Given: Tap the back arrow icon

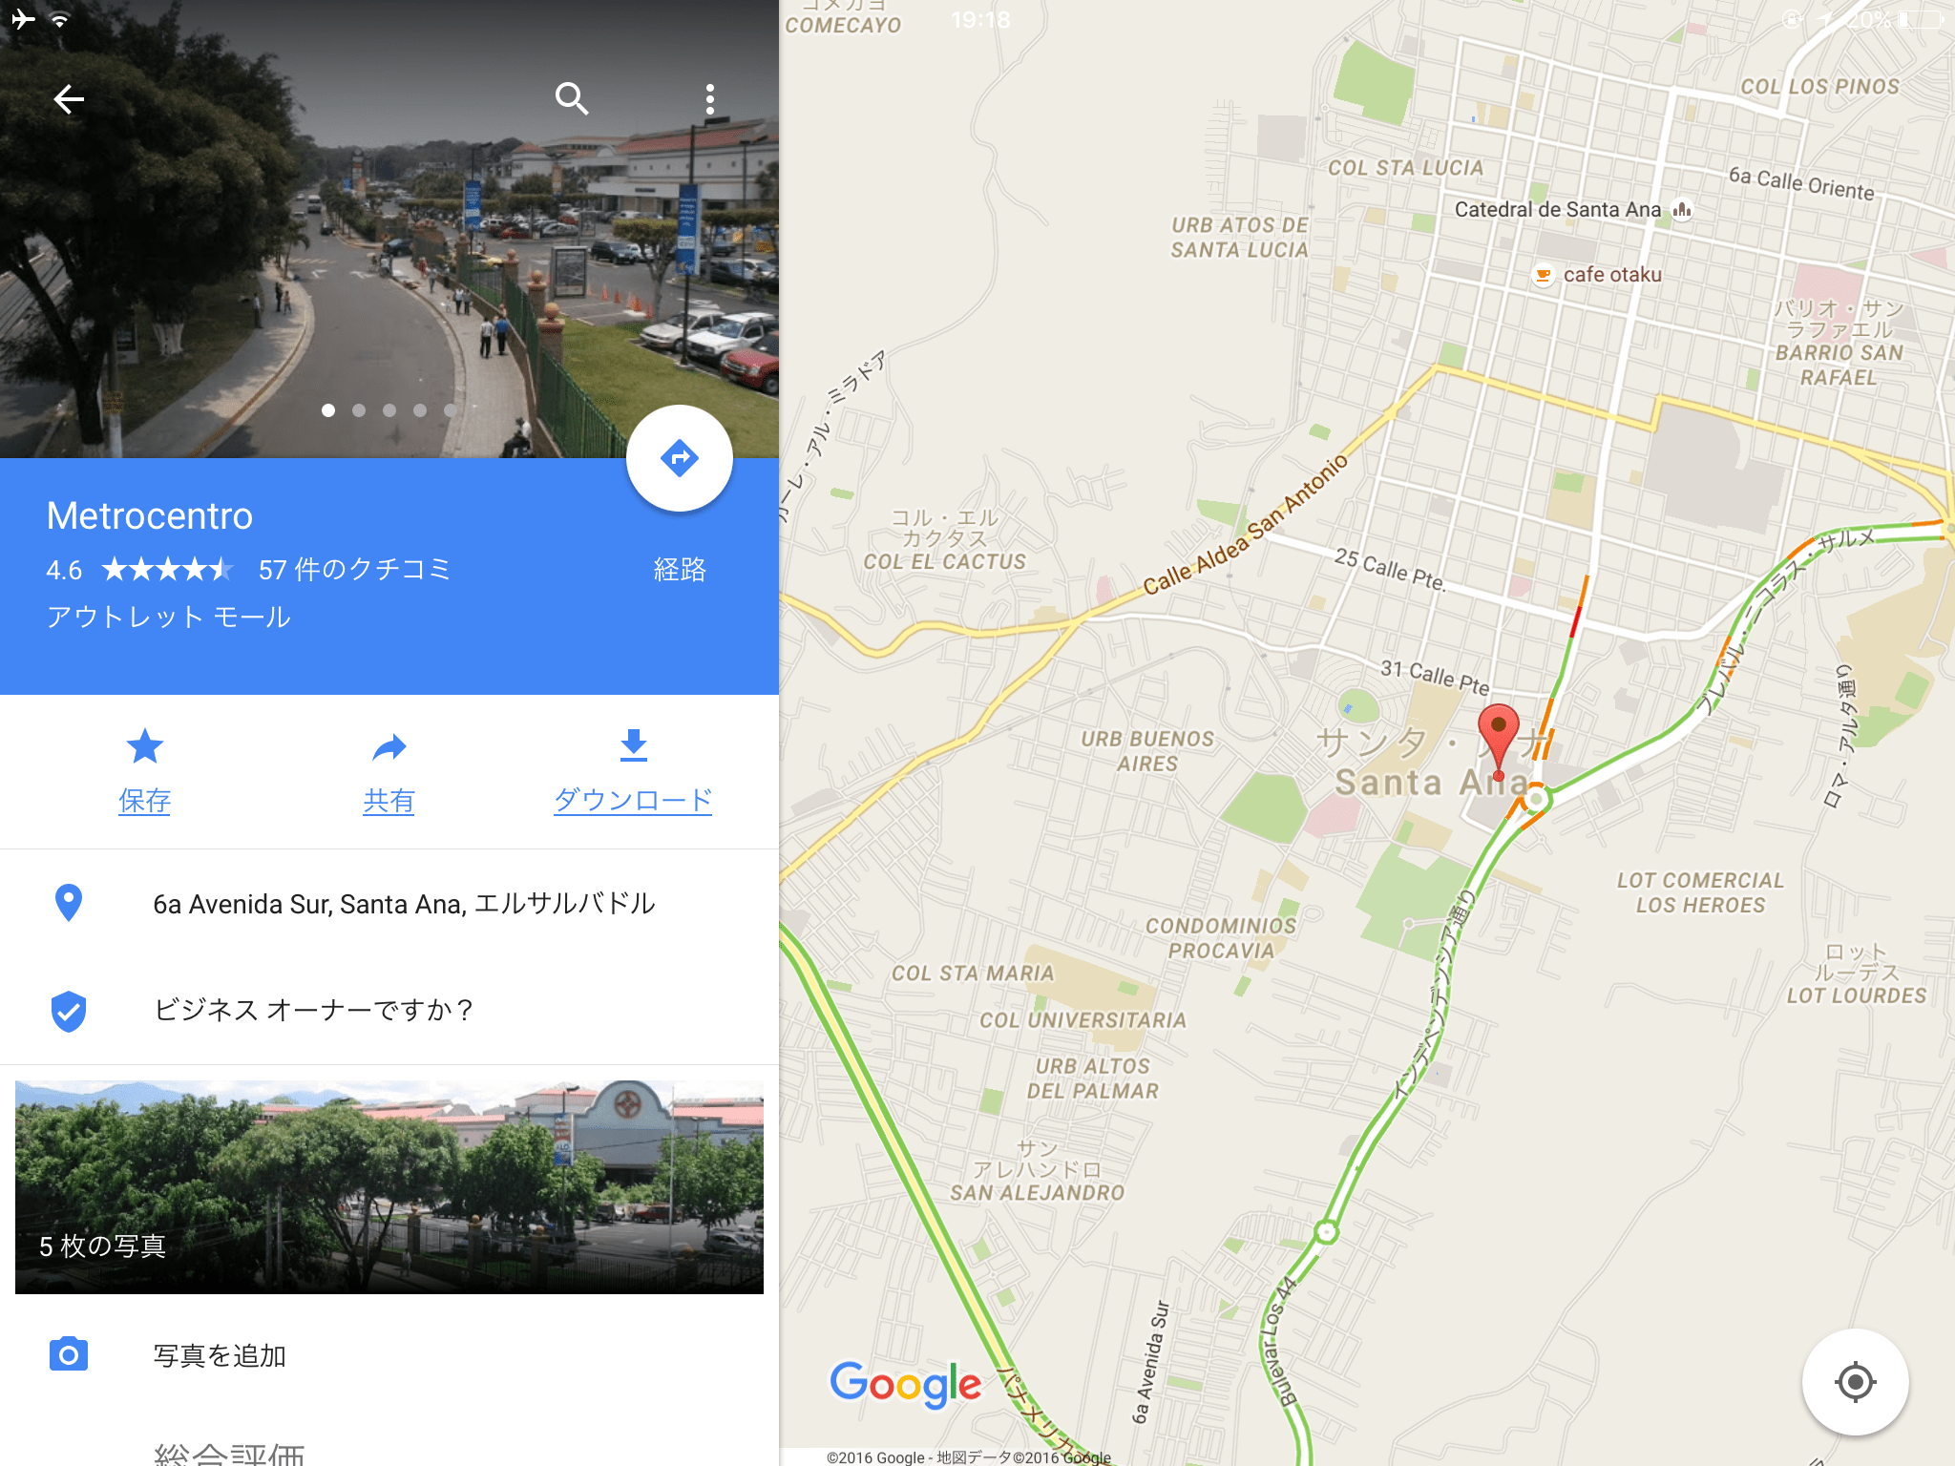Looking at the screenshot, I should tap(69, 99).
